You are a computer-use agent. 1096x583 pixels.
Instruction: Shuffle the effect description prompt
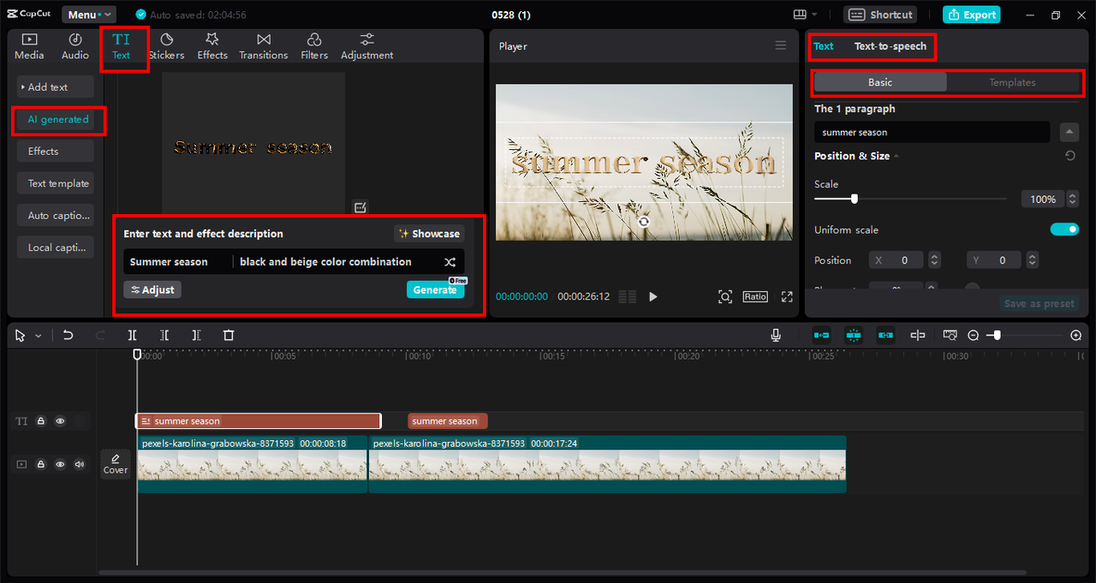point(450,262)
